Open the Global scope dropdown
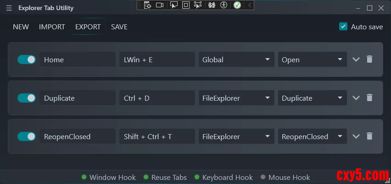Screen dimensions: 391x184 (236, 60)
